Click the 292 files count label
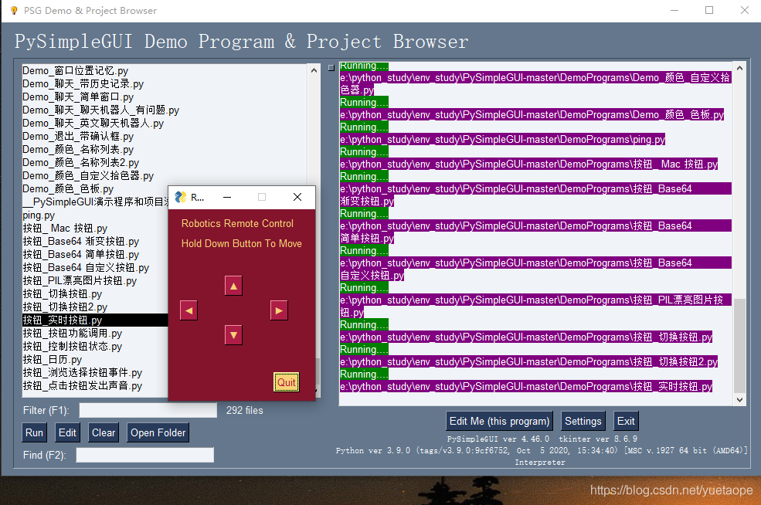 [x=245, y=410]
